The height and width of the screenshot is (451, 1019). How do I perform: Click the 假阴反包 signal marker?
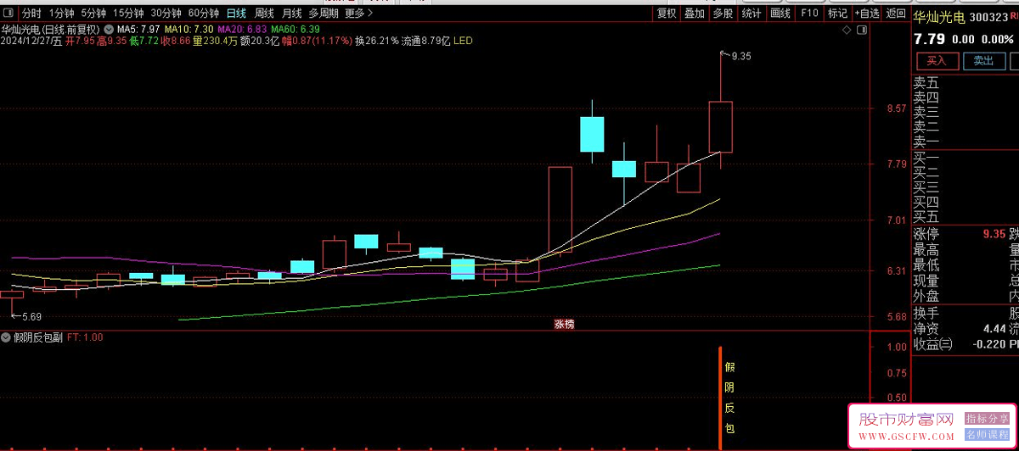tap(729, 398)
